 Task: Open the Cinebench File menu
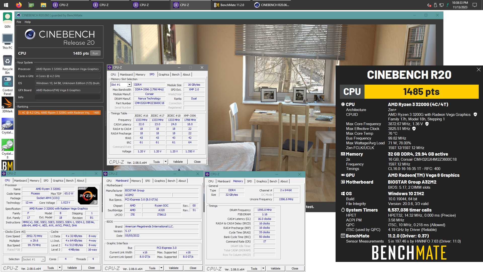coord(19,22)
